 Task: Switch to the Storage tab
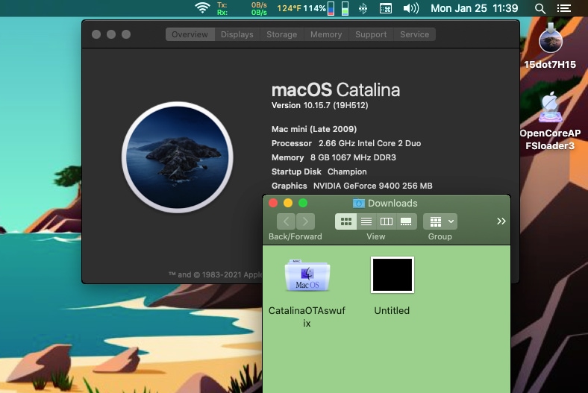coord(281,34)
